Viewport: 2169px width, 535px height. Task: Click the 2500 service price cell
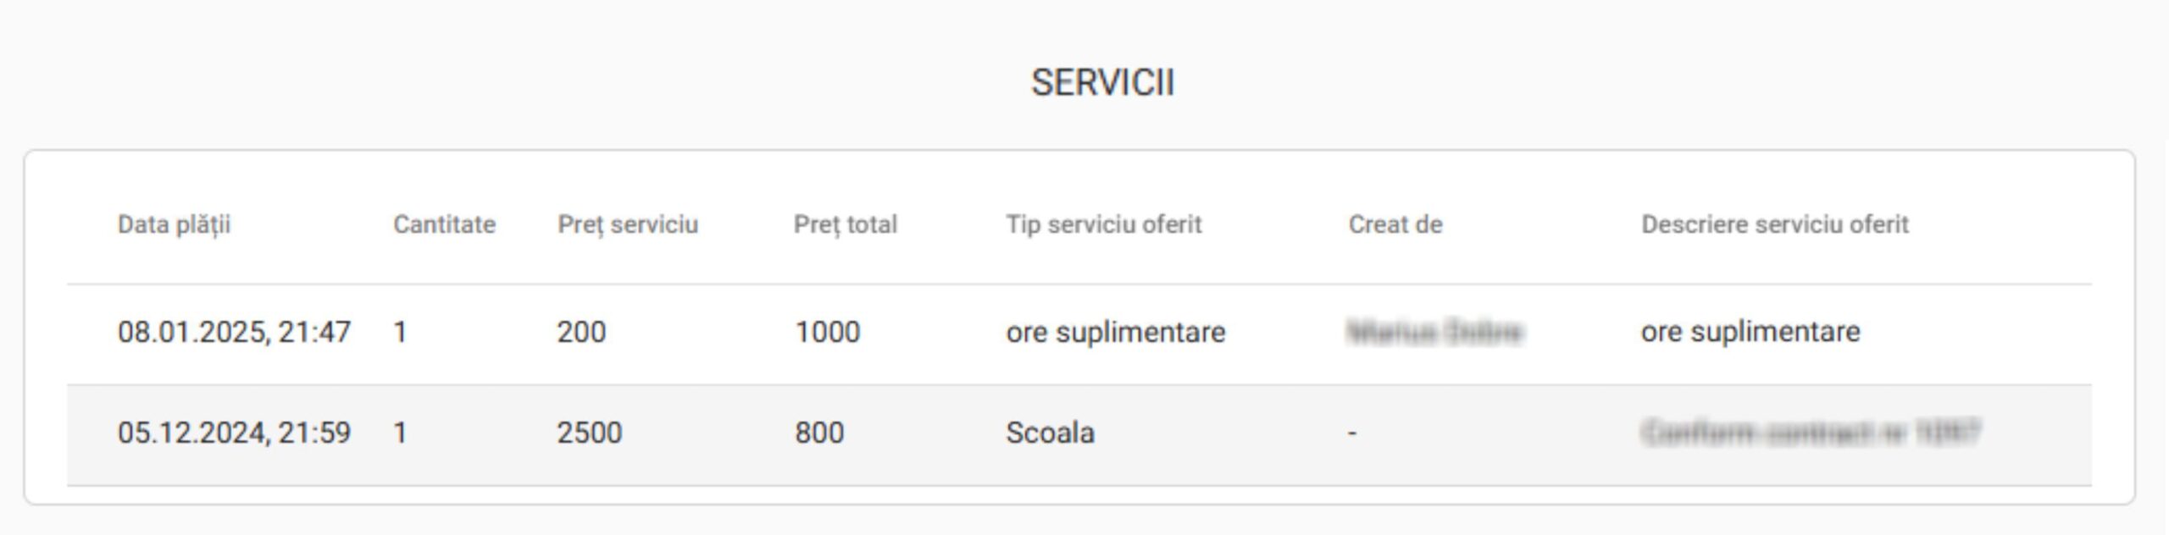coord(589,433)
